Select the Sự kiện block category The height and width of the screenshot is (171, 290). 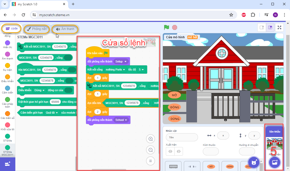tap(8, 67)
